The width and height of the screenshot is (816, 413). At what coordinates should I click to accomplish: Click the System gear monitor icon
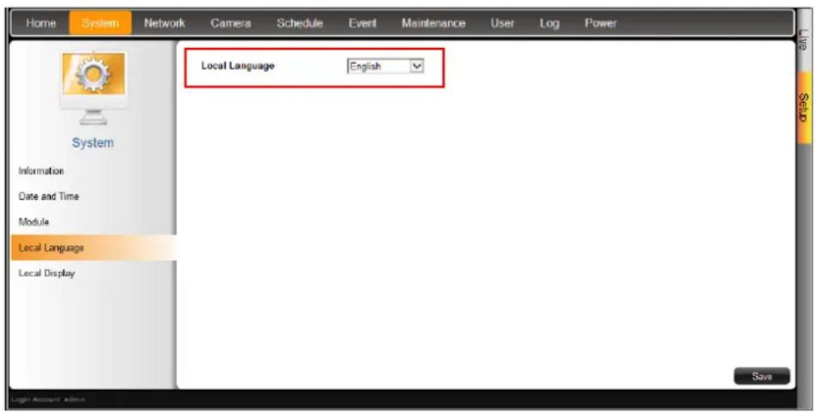click(94, 87)
